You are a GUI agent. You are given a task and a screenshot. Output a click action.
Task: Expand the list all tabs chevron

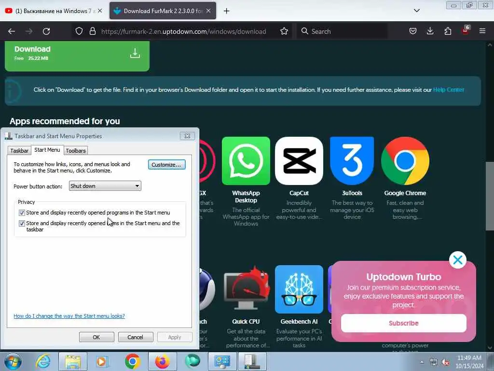point(416,11)
